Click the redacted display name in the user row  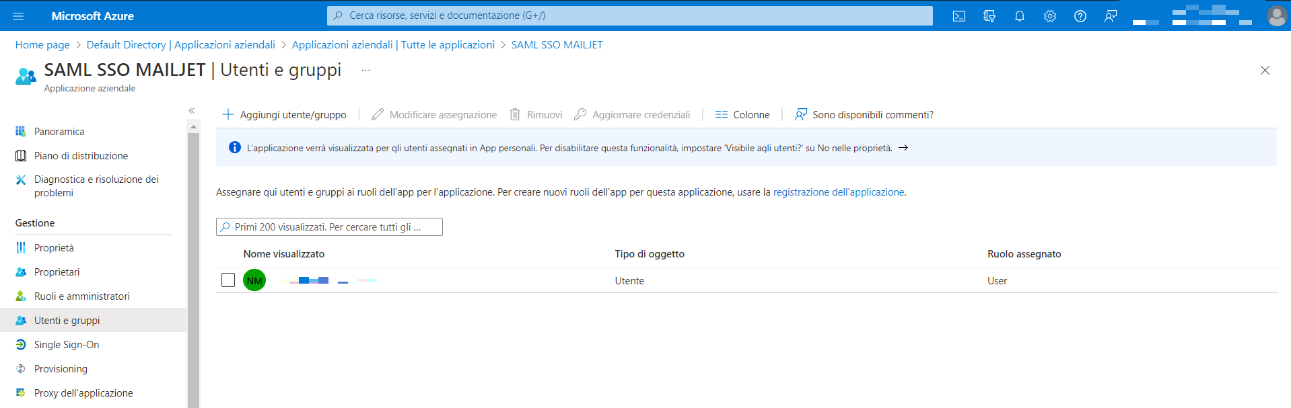(333, 280)
